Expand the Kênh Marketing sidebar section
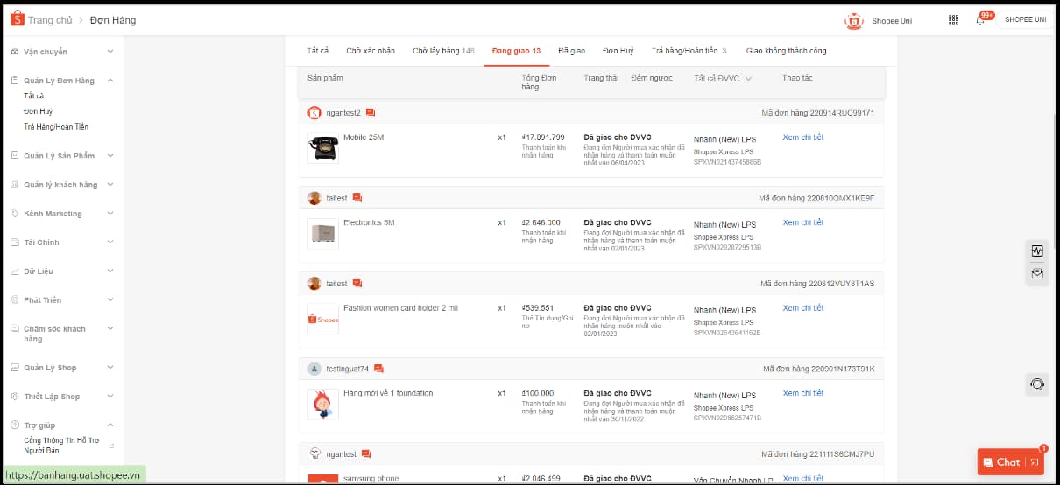The height and width of the screenshot is (485, 1060). [110, 214]
